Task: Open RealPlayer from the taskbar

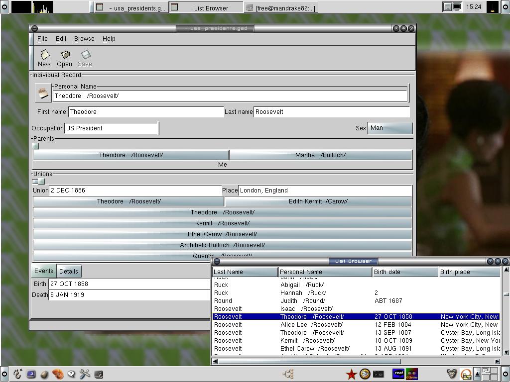Action: 398,374
